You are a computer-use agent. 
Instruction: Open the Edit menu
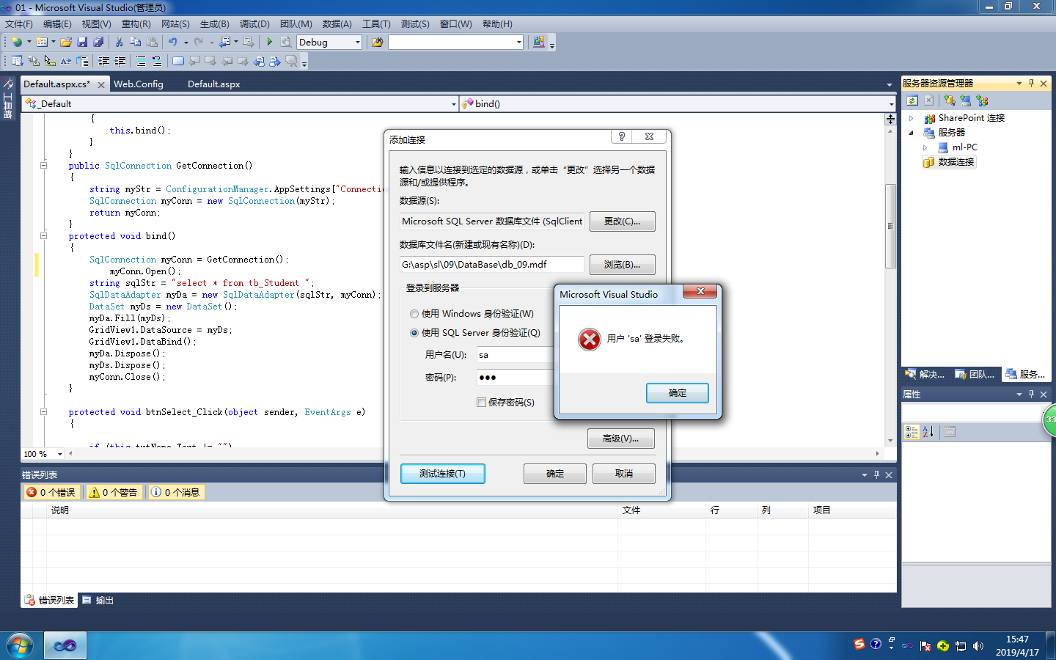[57, 24]
